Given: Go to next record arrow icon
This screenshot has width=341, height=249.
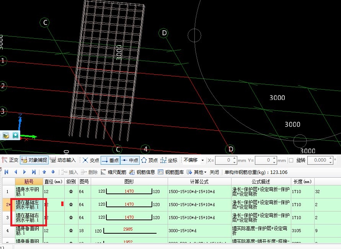Looking at the screenshot, I should click(x=24, y=172).
